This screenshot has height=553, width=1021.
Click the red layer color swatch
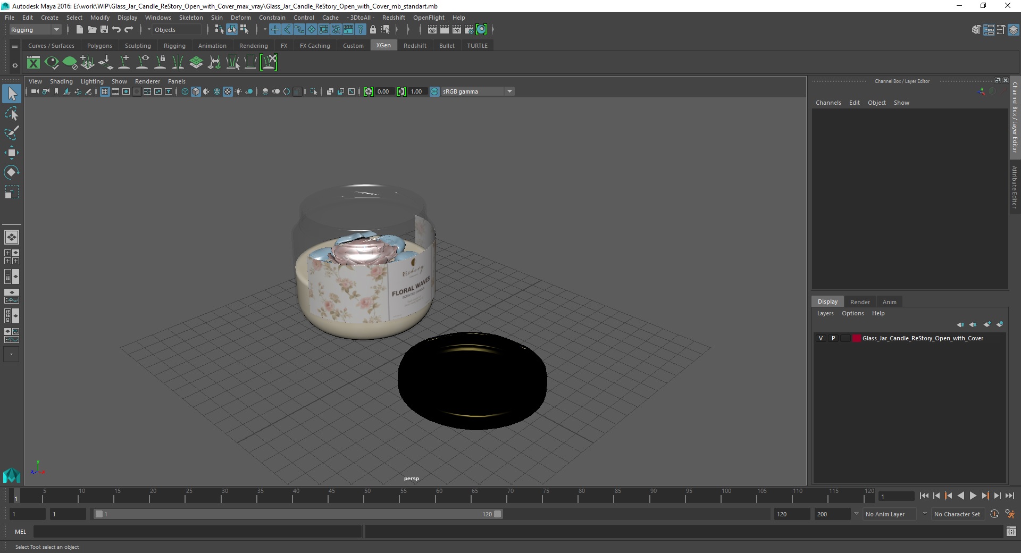(x=856, y=338)
